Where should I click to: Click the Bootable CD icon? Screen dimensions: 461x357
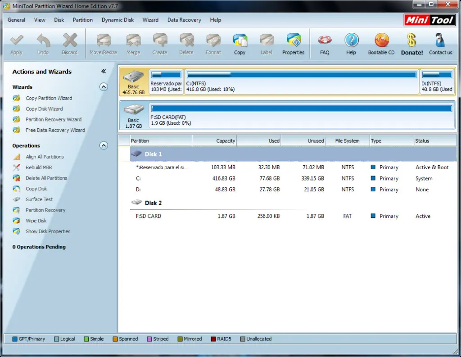pos(381,40)
